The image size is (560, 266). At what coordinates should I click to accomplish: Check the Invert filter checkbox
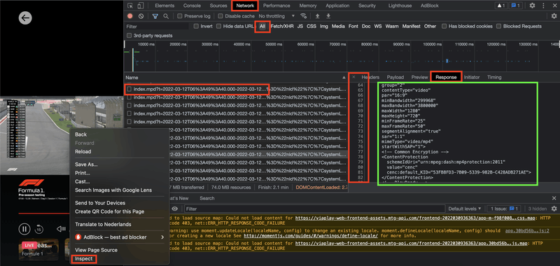(x=196, y=26)
